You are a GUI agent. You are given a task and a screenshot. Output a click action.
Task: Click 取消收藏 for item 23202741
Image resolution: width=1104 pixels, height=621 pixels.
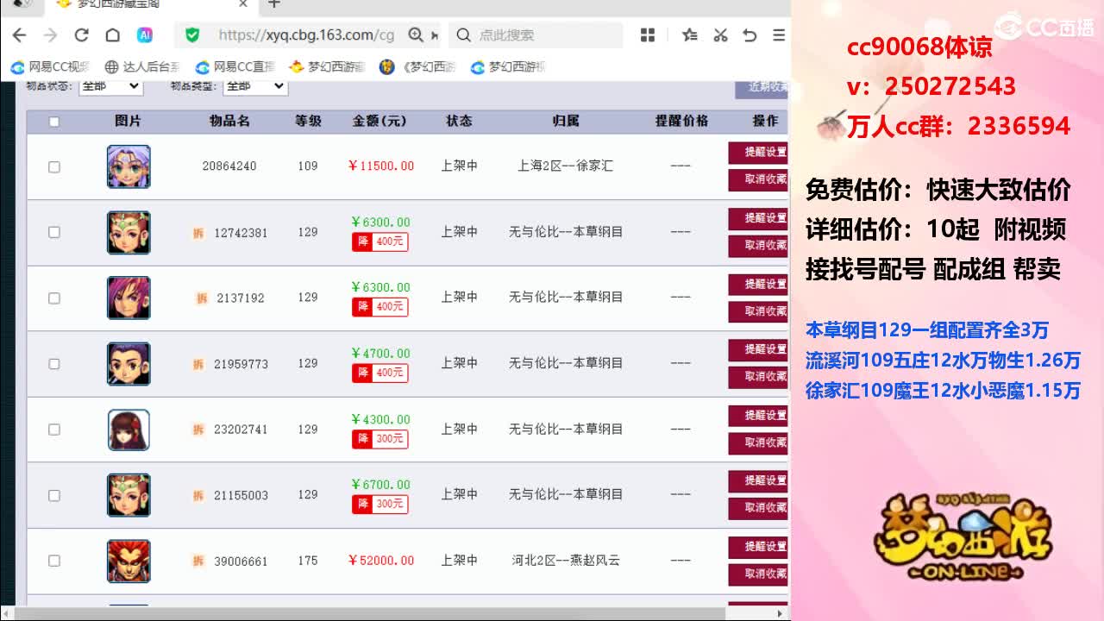(x=759, y=443)
